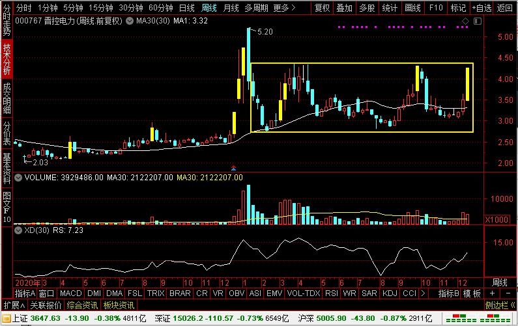This screenshot has width=518, height=326.
Task: Click the X1000 volume scale box
Action: tap(498, 221)
